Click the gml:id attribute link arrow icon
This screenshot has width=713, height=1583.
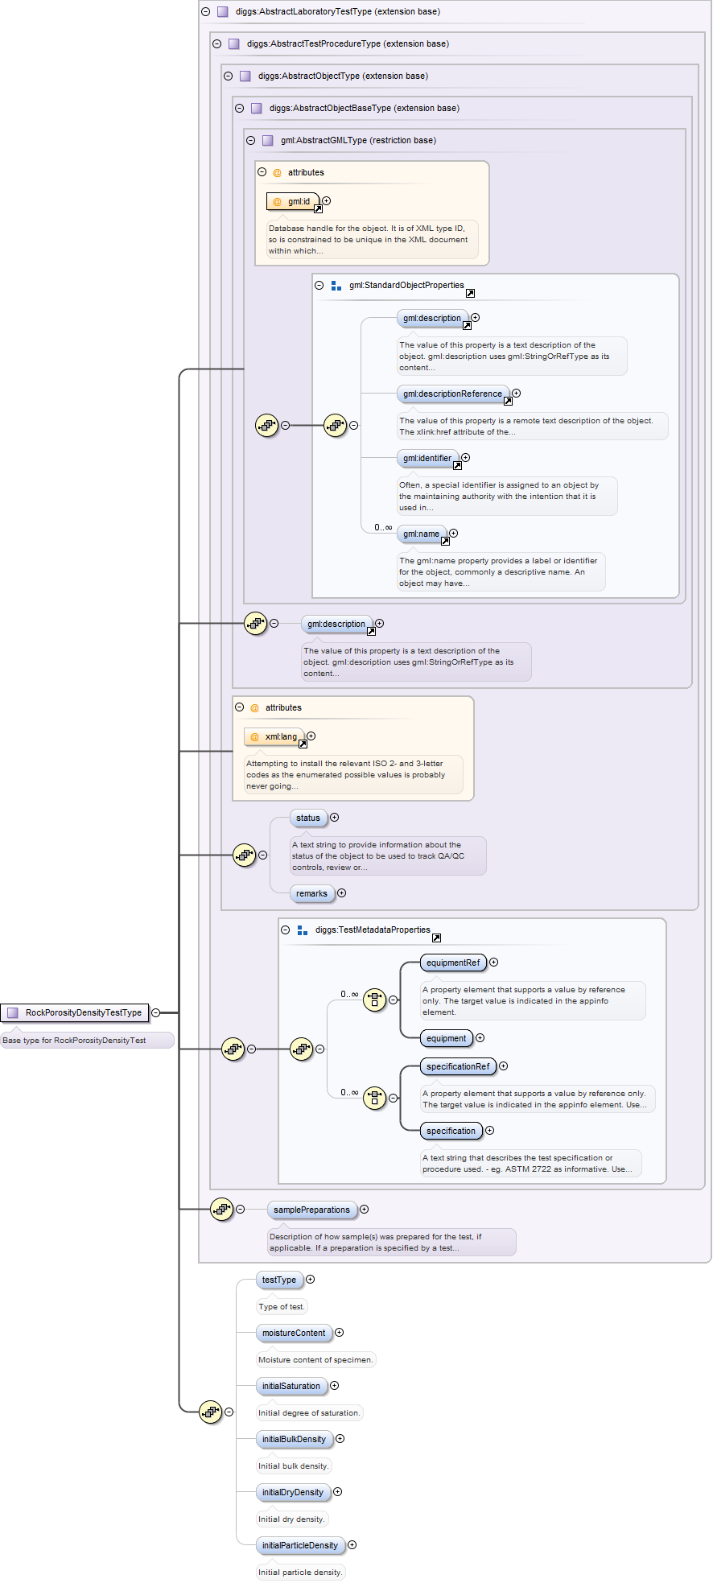coord(318,208)
